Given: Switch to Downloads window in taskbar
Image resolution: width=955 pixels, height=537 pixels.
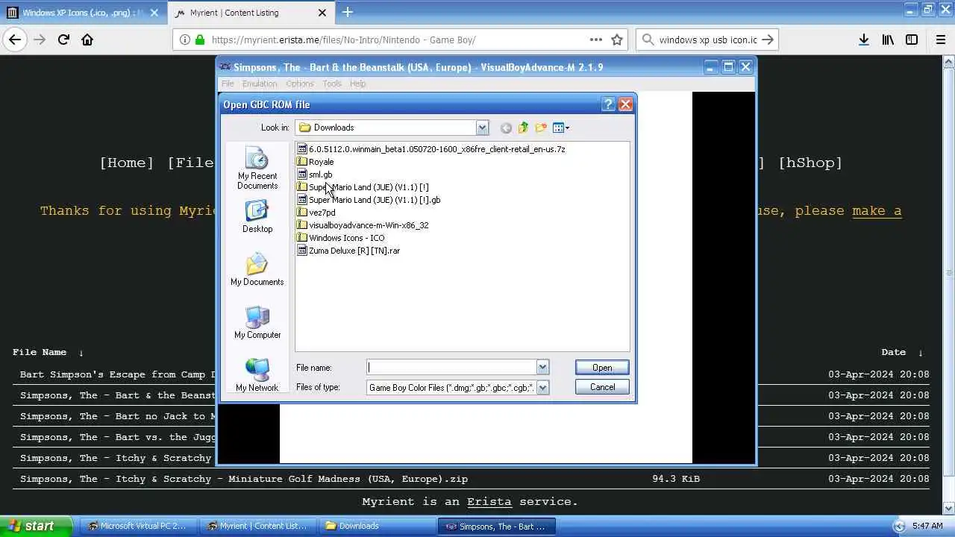Looking at the screenshot, I should (x=376, y=526).
